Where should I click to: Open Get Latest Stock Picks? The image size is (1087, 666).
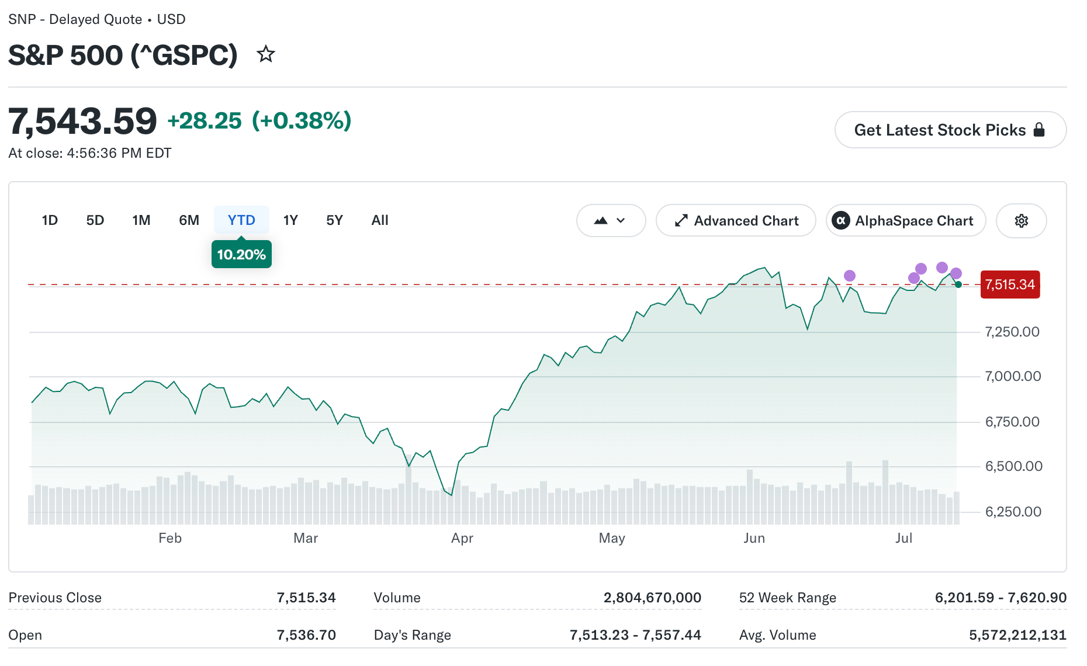pos(950,130)
